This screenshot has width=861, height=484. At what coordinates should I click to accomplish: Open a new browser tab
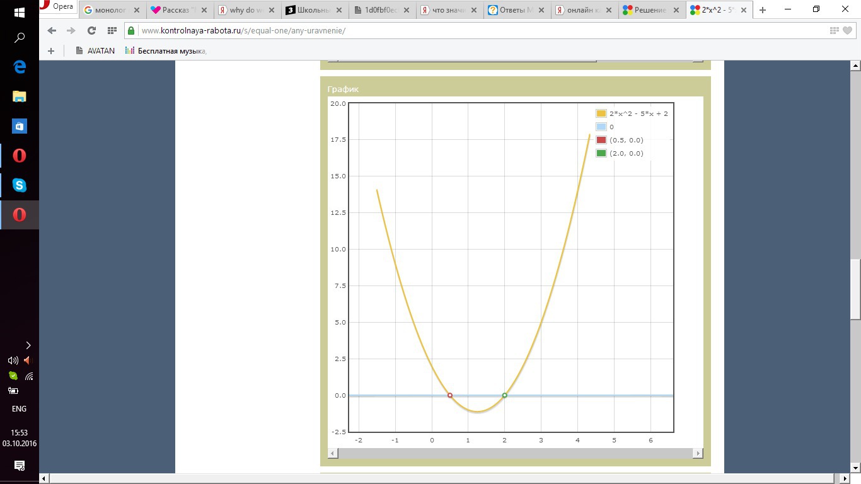point(763,10)
